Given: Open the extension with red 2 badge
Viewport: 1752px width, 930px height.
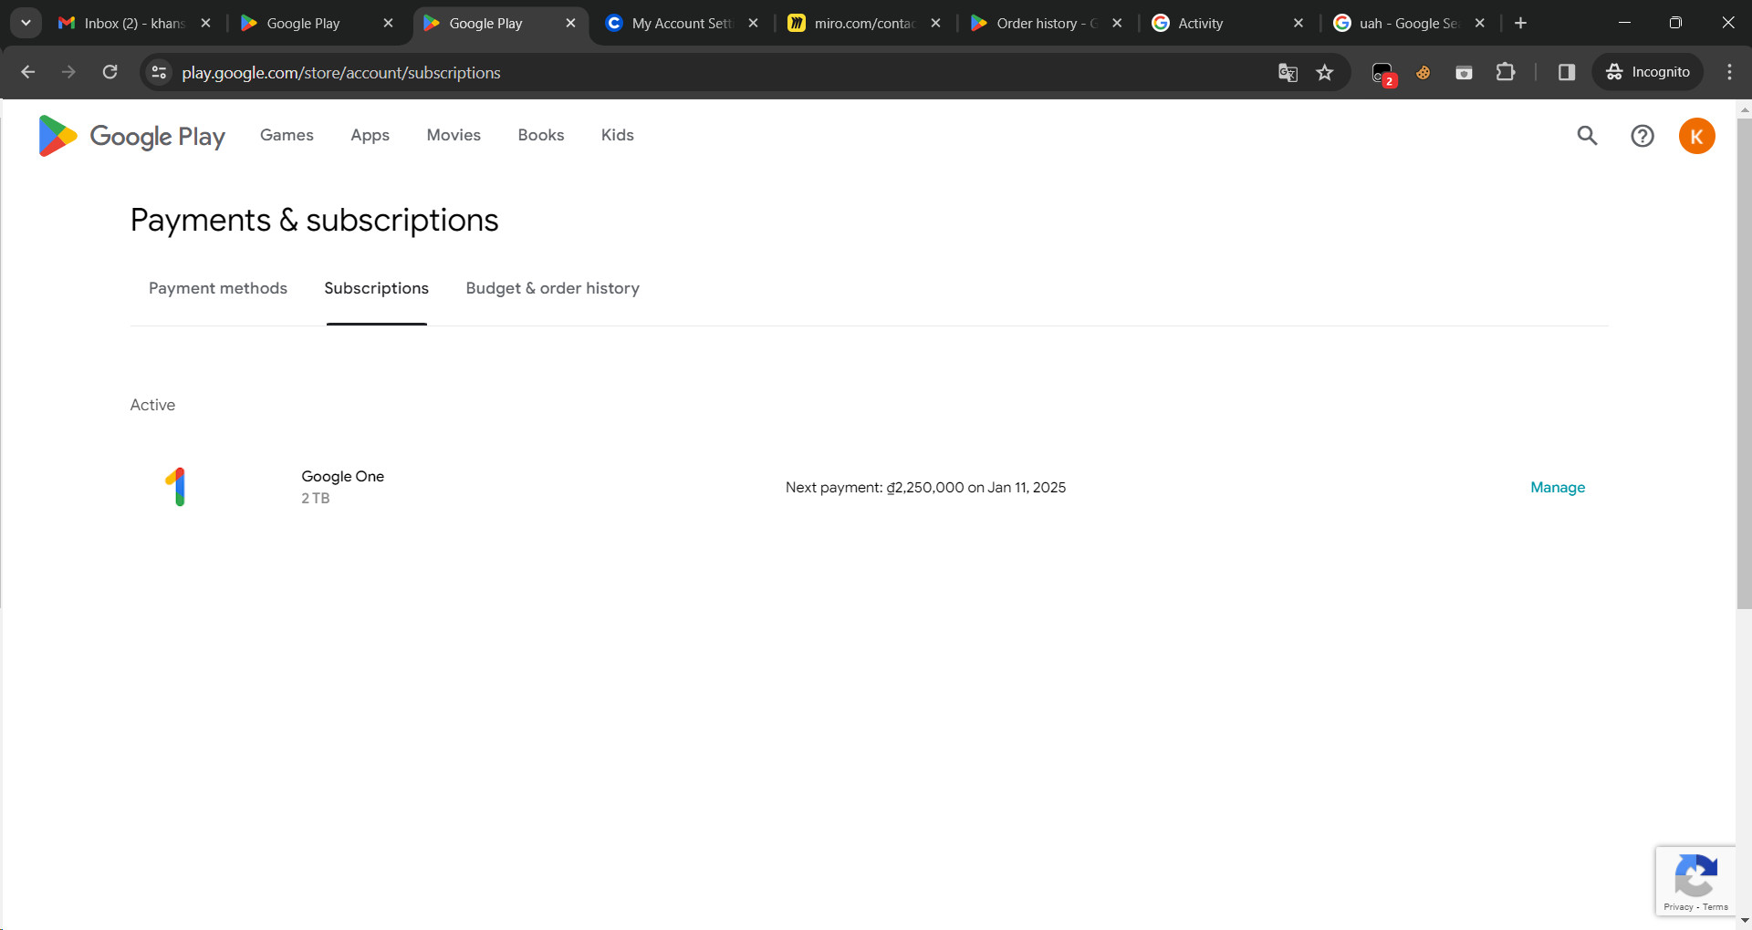Looking at the screenshot, I should coord(1383,74).
